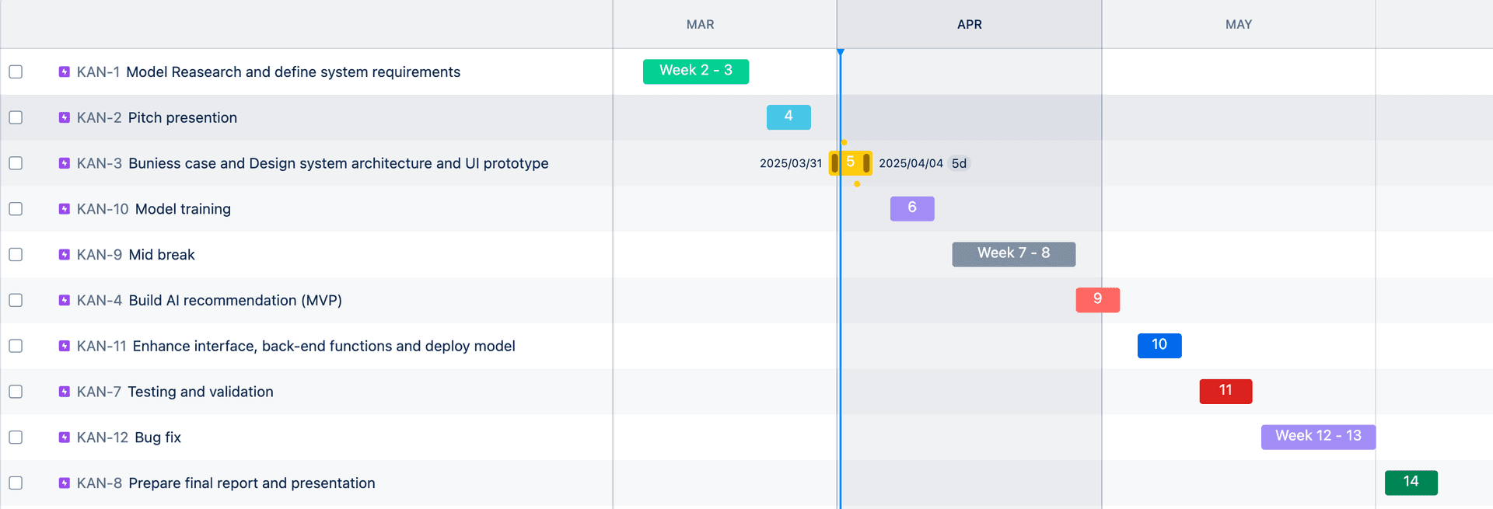Check the box for KAN-1 row
Screen dimensions: 1493x509
tap(16, 71)
